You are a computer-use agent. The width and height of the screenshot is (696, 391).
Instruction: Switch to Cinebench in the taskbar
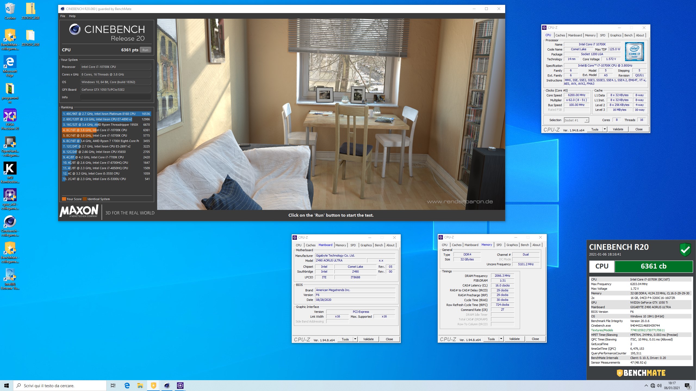tap(167, 386)
